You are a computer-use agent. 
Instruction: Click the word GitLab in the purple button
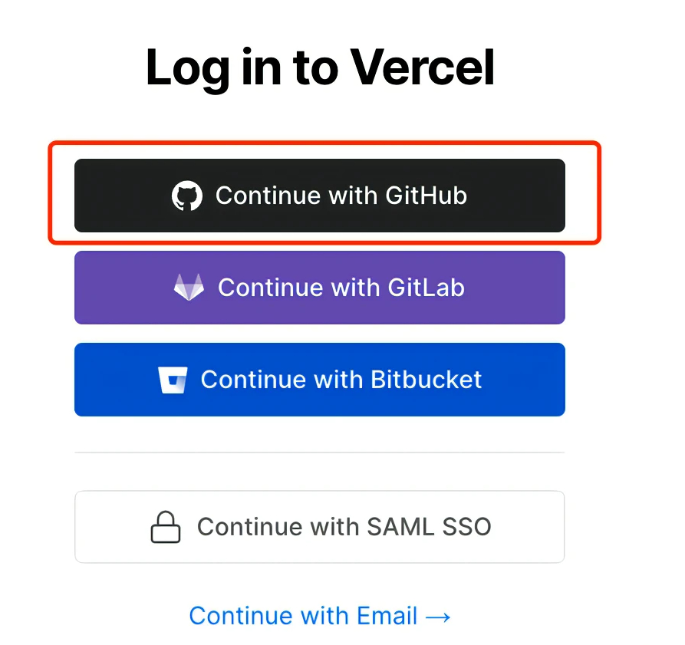(x=426, y=288)
